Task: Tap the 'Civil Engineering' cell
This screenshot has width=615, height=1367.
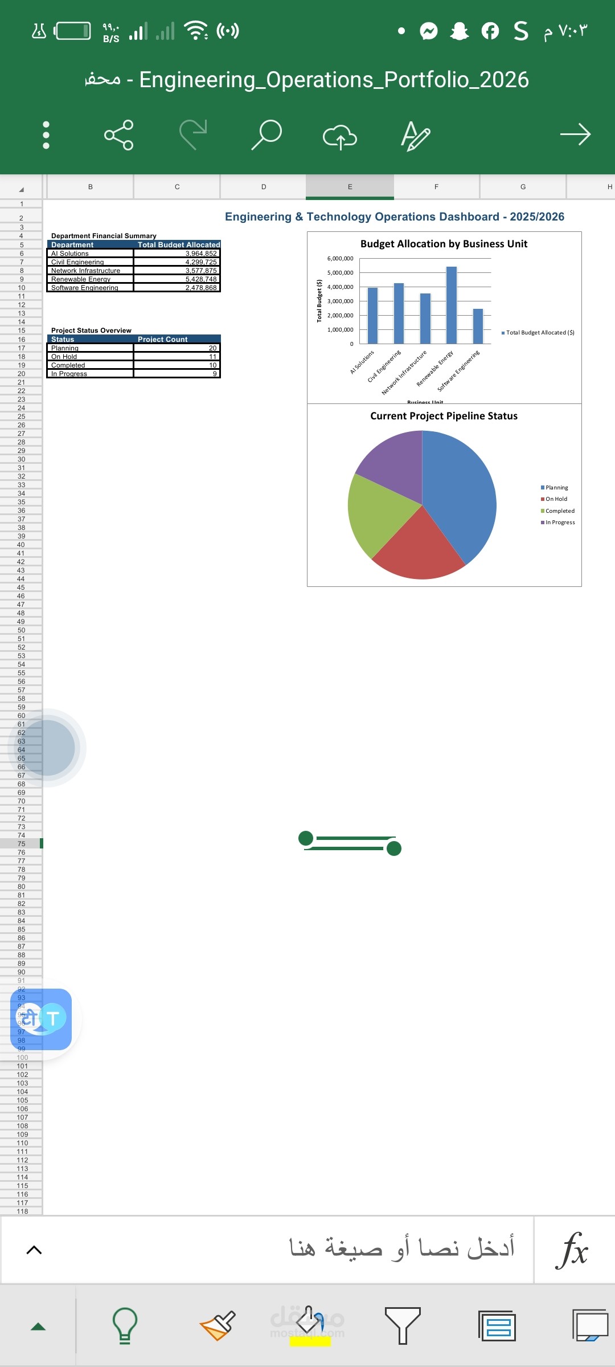Action: click(90, 262)
